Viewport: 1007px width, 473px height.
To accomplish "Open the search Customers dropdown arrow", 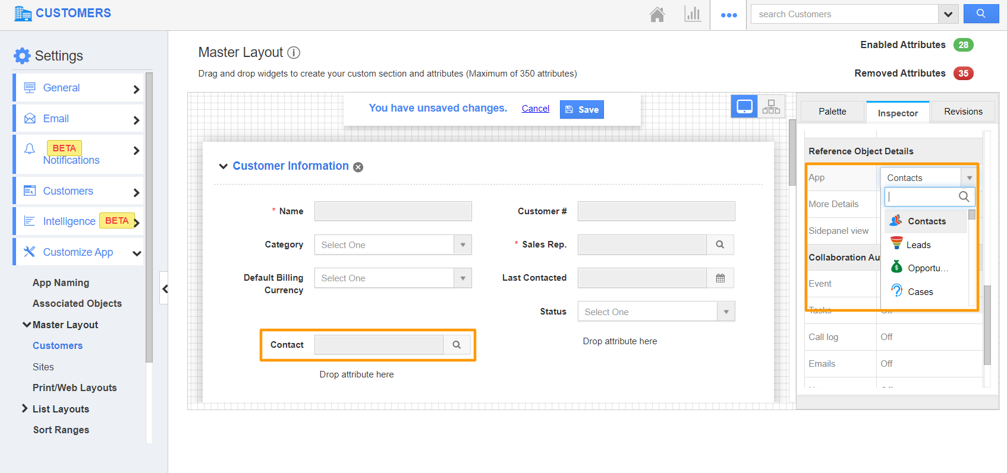I will (x=948, y=14).
